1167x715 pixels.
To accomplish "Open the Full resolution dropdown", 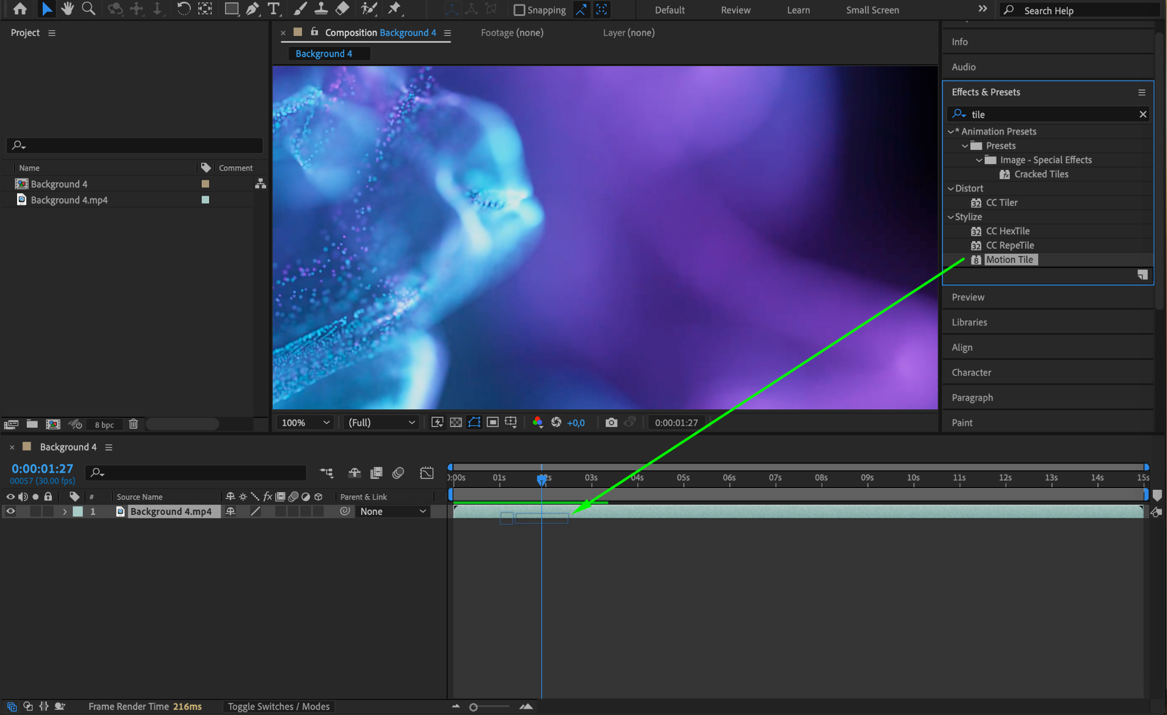I will click(381, 422).
